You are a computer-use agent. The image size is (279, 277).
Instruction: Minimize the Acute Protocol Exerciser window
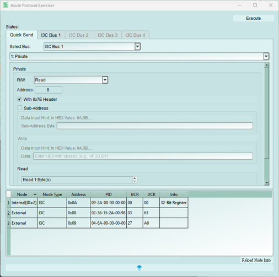[240, 6]
